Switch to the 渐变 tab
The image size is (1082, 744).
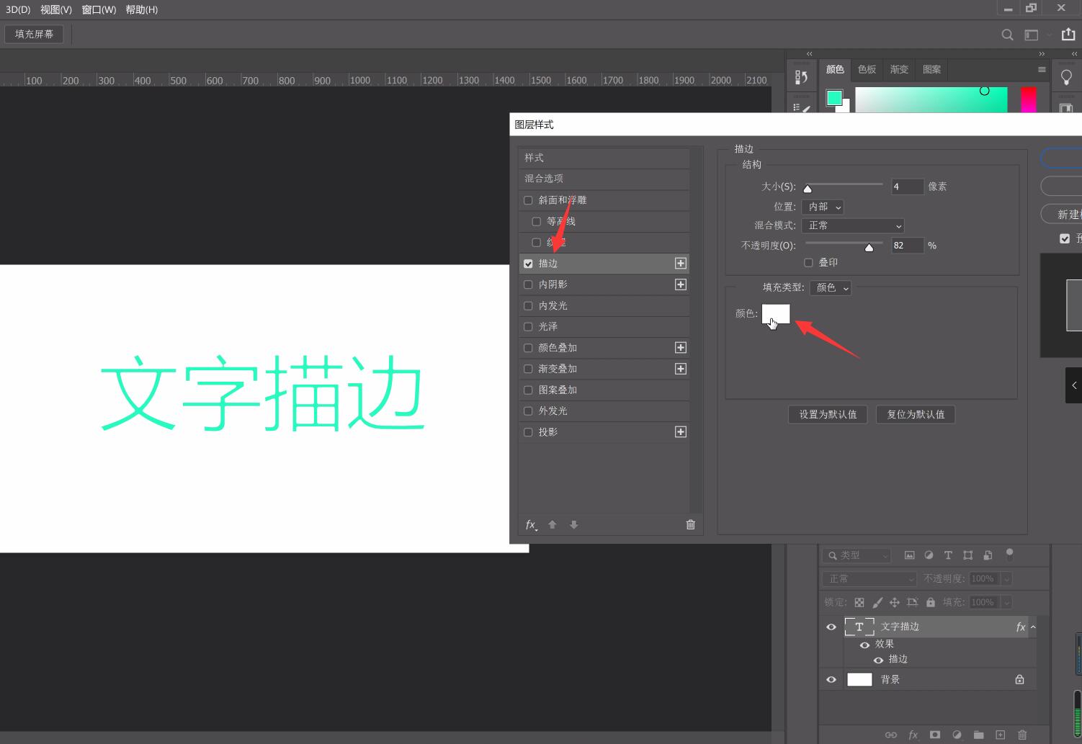pyautogui.click(x=899, y=69)
